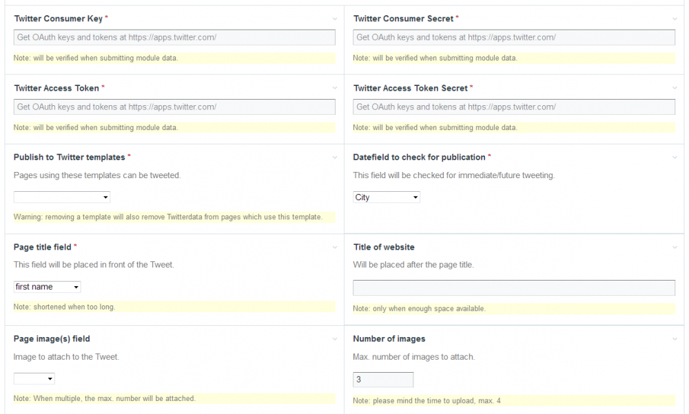Image resolution: width=689 pixels, height=414 pixels.
Task: Click the Title of website text box
Action: click(x=514, y=287)
